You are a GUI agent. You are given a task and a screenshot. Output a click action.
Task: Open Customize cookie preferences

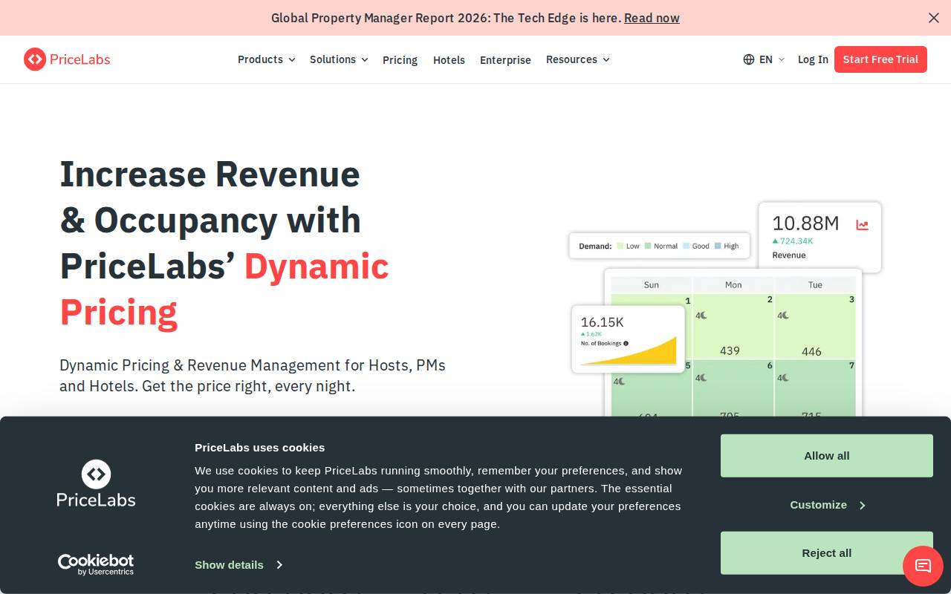827,505
